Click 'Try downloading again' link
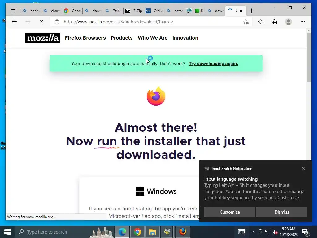 click(213, 64)
